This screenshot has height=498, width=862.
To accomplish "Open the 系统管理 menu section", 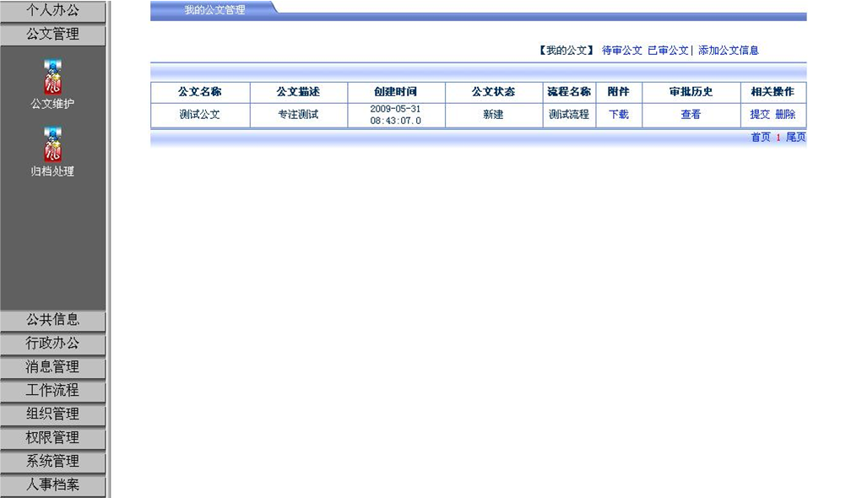I will (53, 462).
